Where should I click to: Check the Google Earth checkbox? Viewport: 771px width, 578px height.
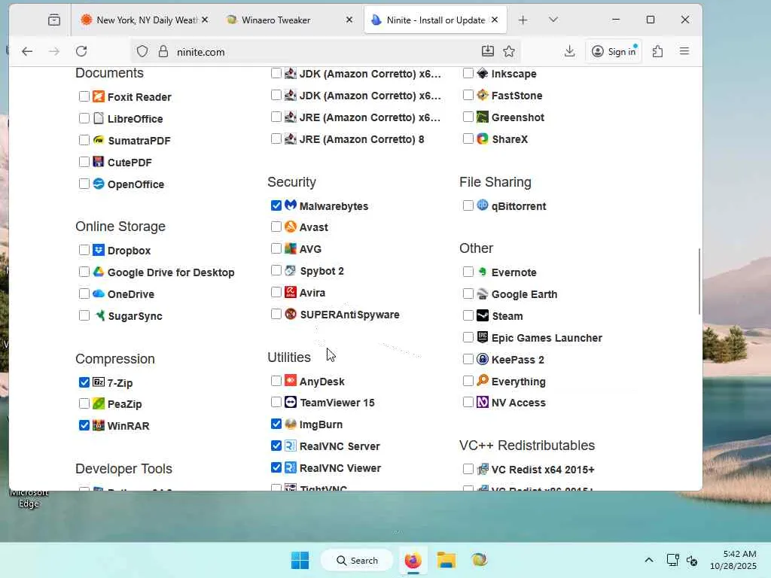468,294
